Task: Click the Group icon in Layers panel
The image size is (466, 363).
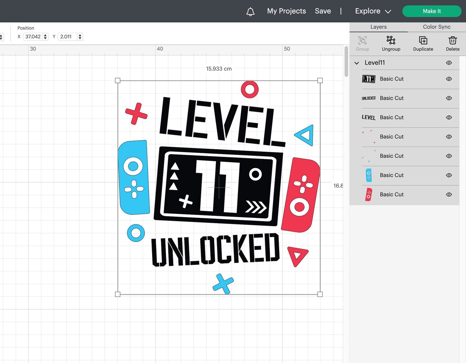Action: (x=362, y=41)
